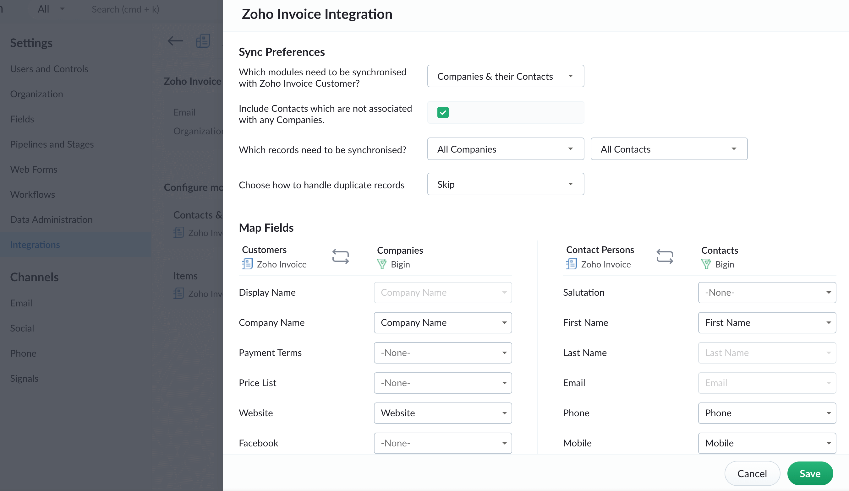This screenshot has height=491, width=849.
Task: Click the invoice document icon in the top toolbar
Action: tap(202, 41)
